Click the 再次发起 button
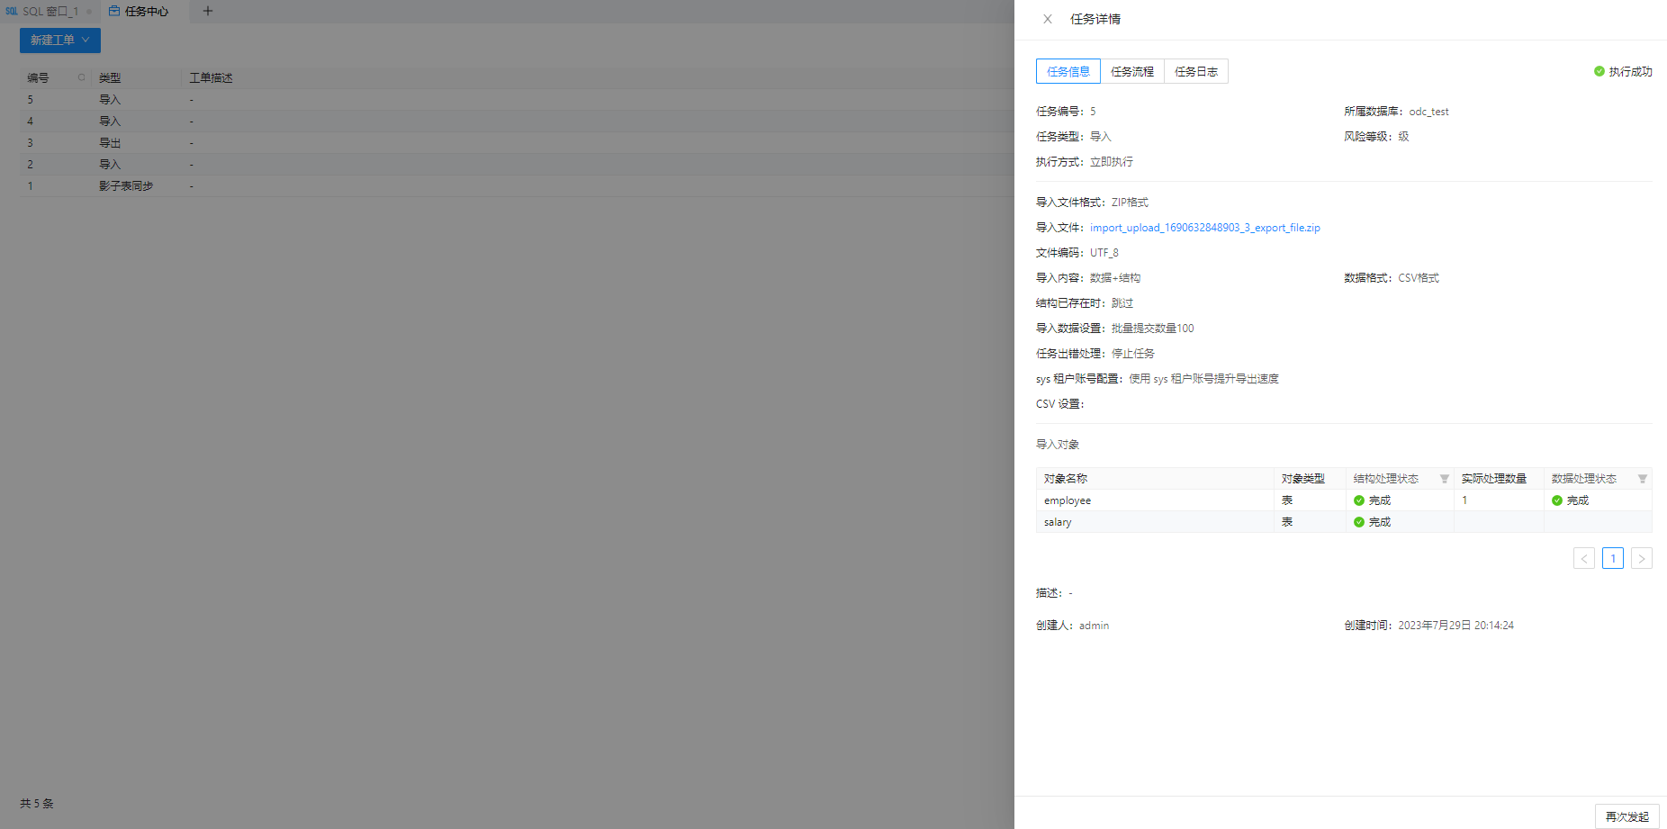1667x829 pixels. coord(1627,816)
